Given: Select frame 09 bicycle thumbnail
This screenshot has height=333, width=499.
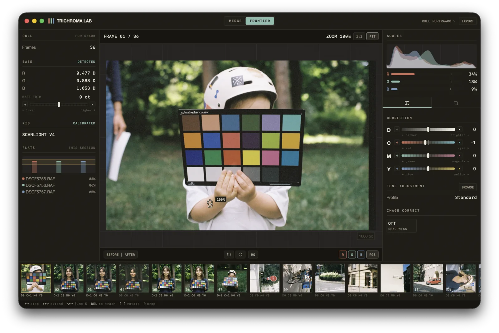Looking at the screenshot, I should [x=298, y=278].
